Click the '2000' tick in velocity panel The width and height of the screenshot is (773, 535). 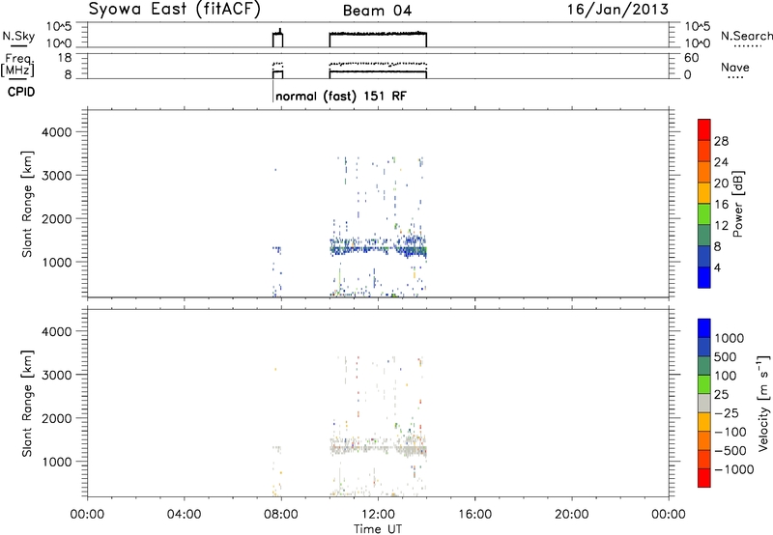(x=56, y=418)
